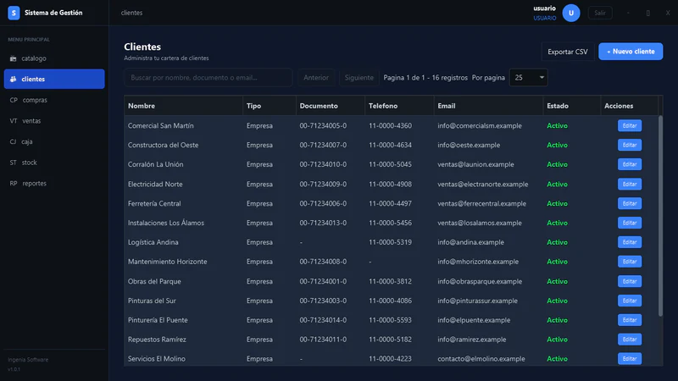
Task: Click email ventas@ferrecentral.example
Action: click(481, 203)
